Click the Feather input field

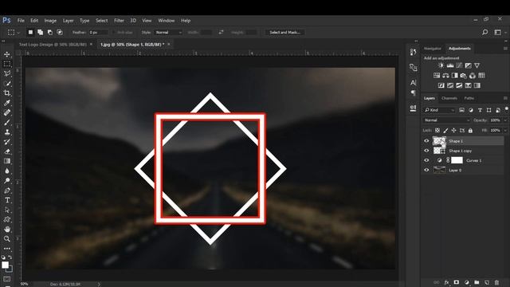(x=98, y=33)
